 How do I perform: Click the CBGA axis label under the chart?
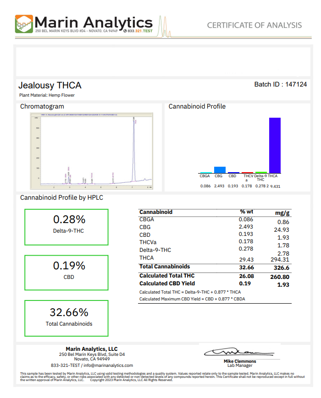205,176
